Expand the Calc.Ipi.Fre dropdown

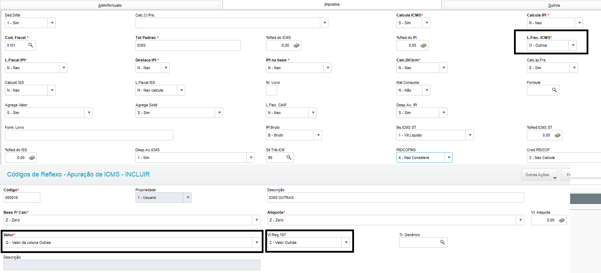tap(574, 68)
